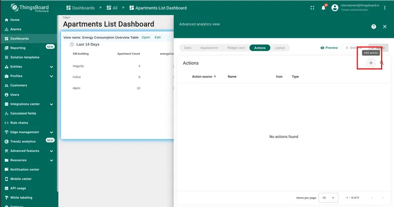Screen dimensions: 394x207
Task: Click the Home sidebar icon
Action: (x=6, y=20)
